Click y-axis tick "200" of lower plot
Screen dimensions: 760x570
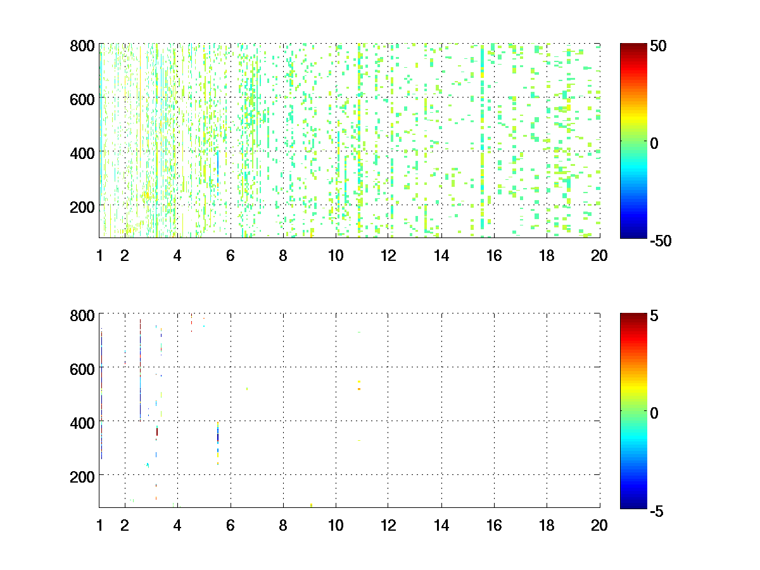coord(83,476)
